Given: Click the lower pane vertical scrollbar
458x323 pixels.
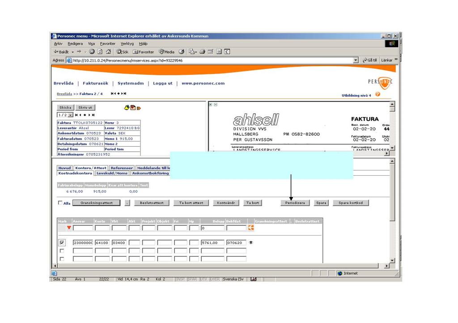Looking at the screenshot, I should click(x=392, y=211).
